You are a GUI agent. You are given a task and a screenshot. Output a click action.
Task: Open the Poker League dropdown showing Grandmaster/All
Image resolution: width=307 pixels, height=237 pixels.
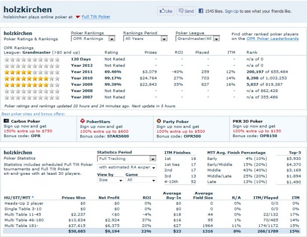(x=197, y=39)
